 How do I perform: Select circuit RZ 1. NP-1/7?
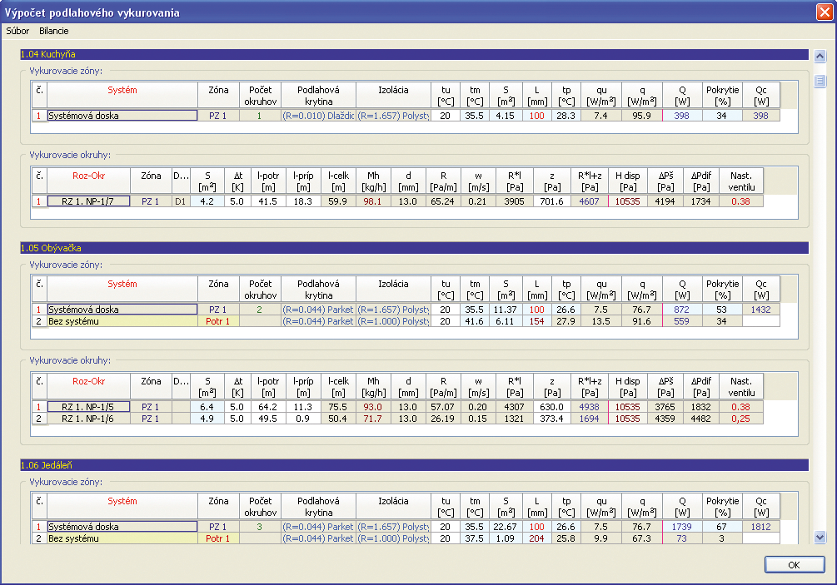(x=88, y=201)
